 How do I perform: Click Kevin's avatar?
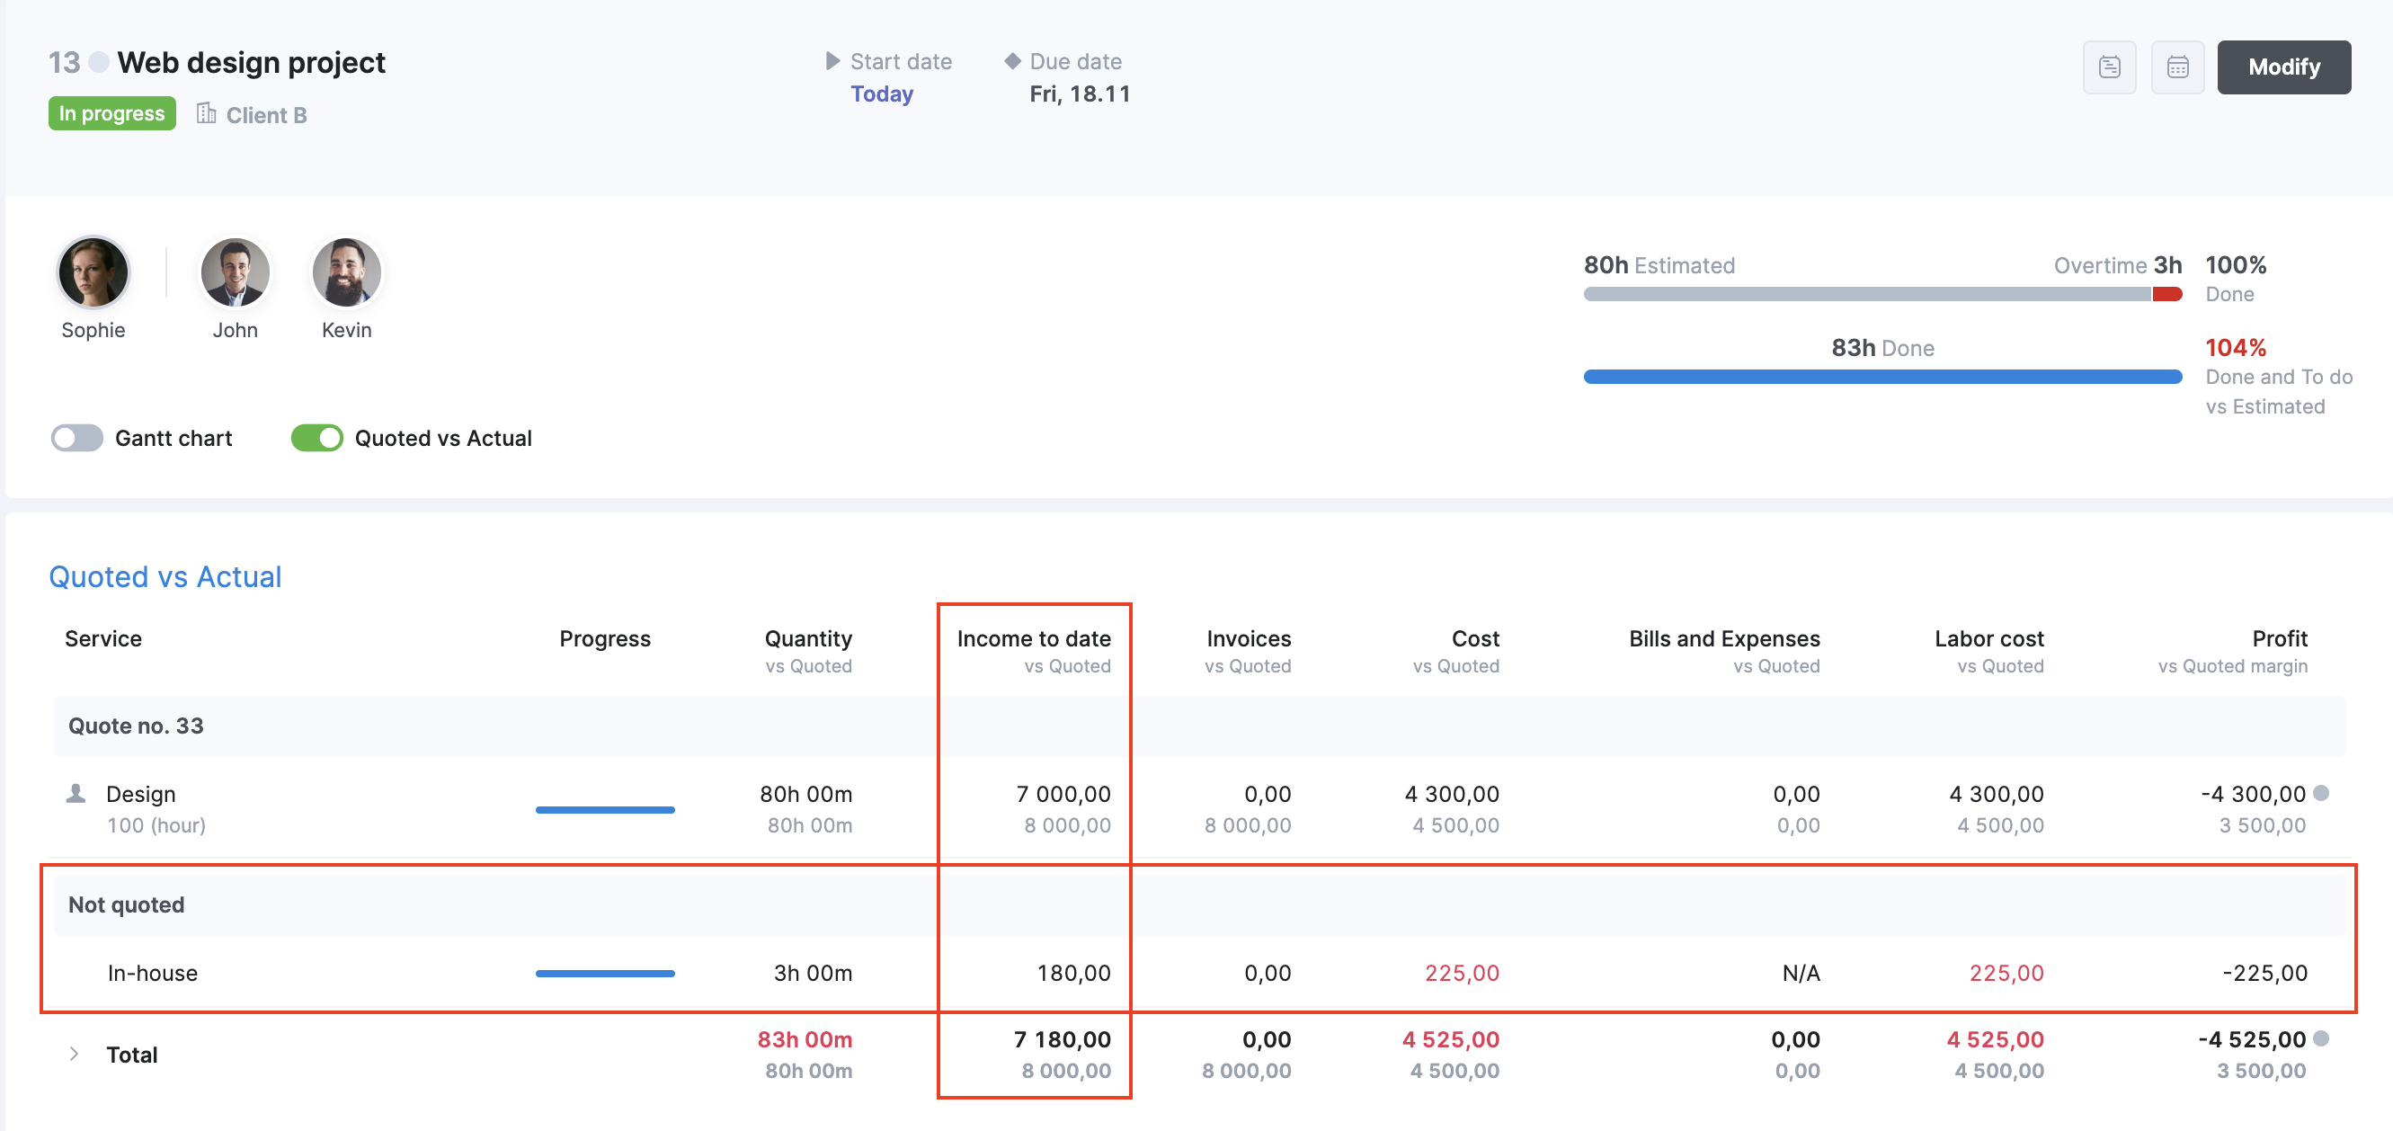click(346, 272)
